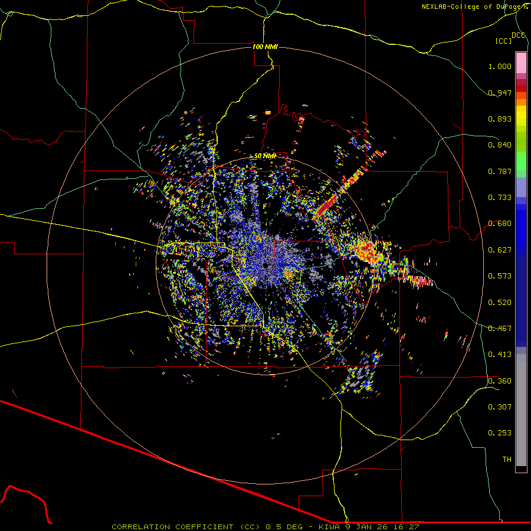
Task: Click the [CC] units label
Action: tap(504, 41)
